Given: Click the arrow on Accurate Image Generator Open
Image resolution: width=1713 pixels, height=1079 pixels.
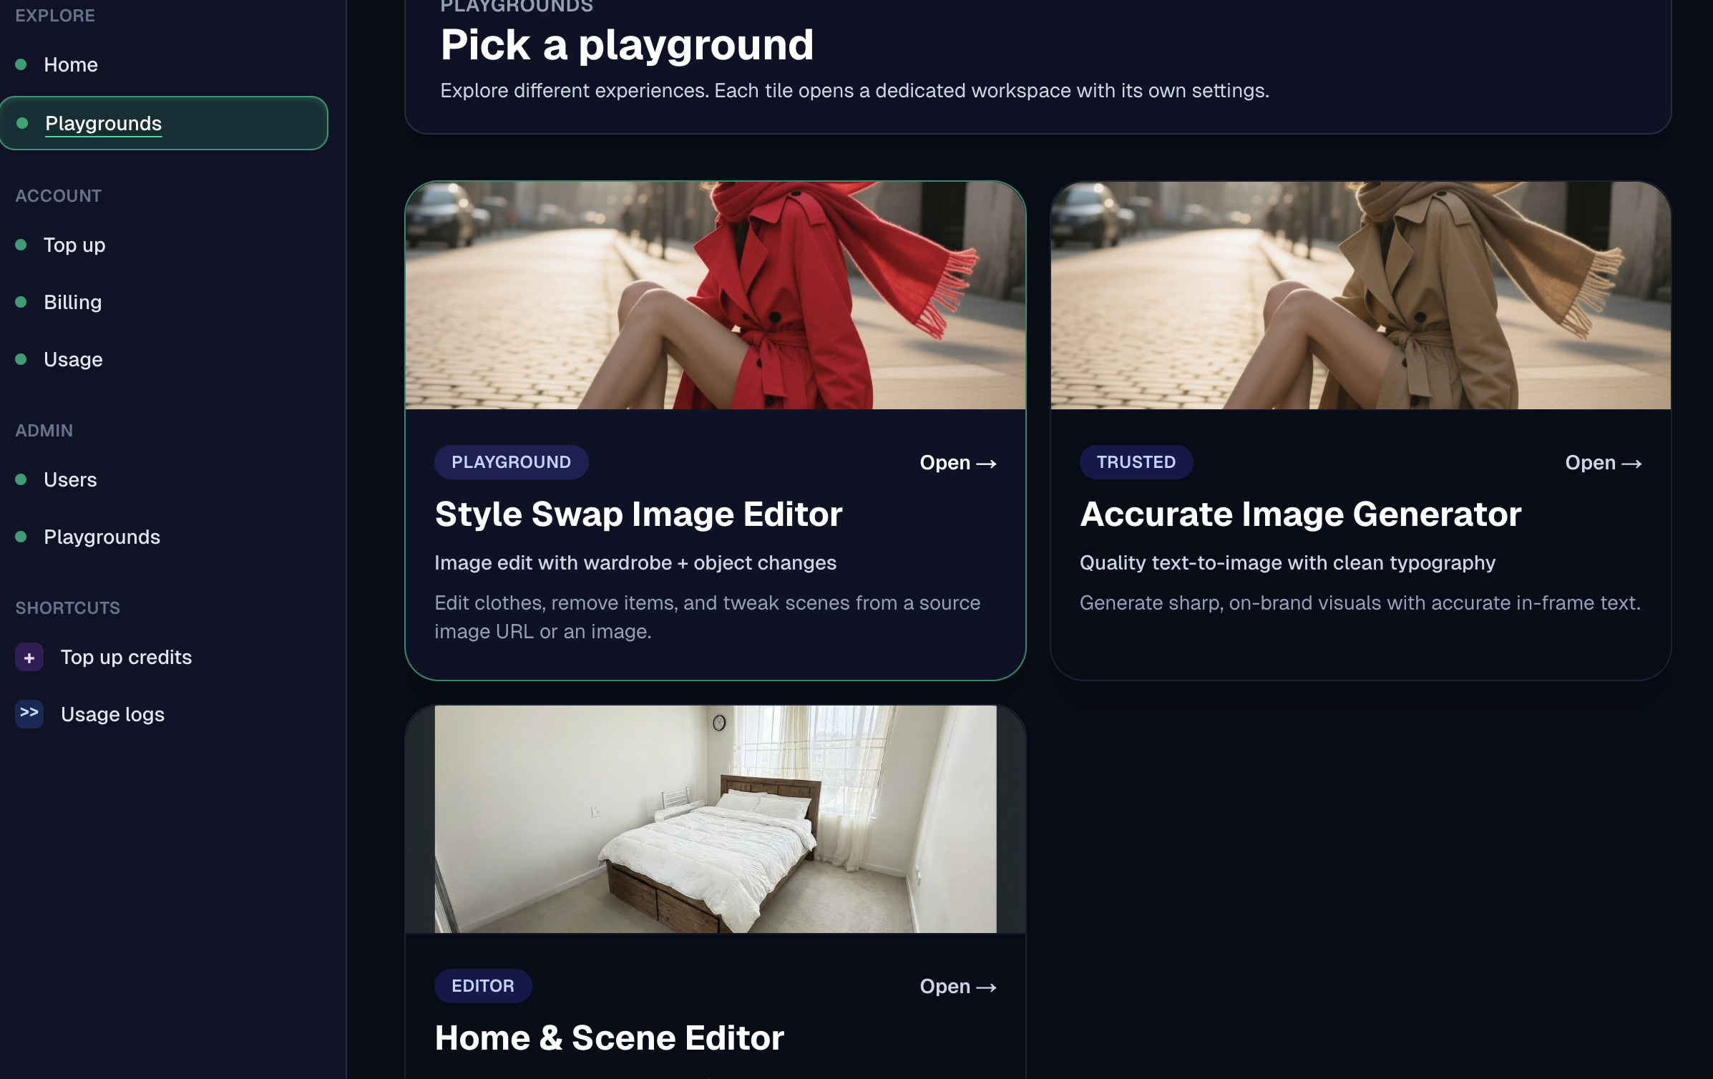Looking at the screenshot, I should tap(1632, 464).
